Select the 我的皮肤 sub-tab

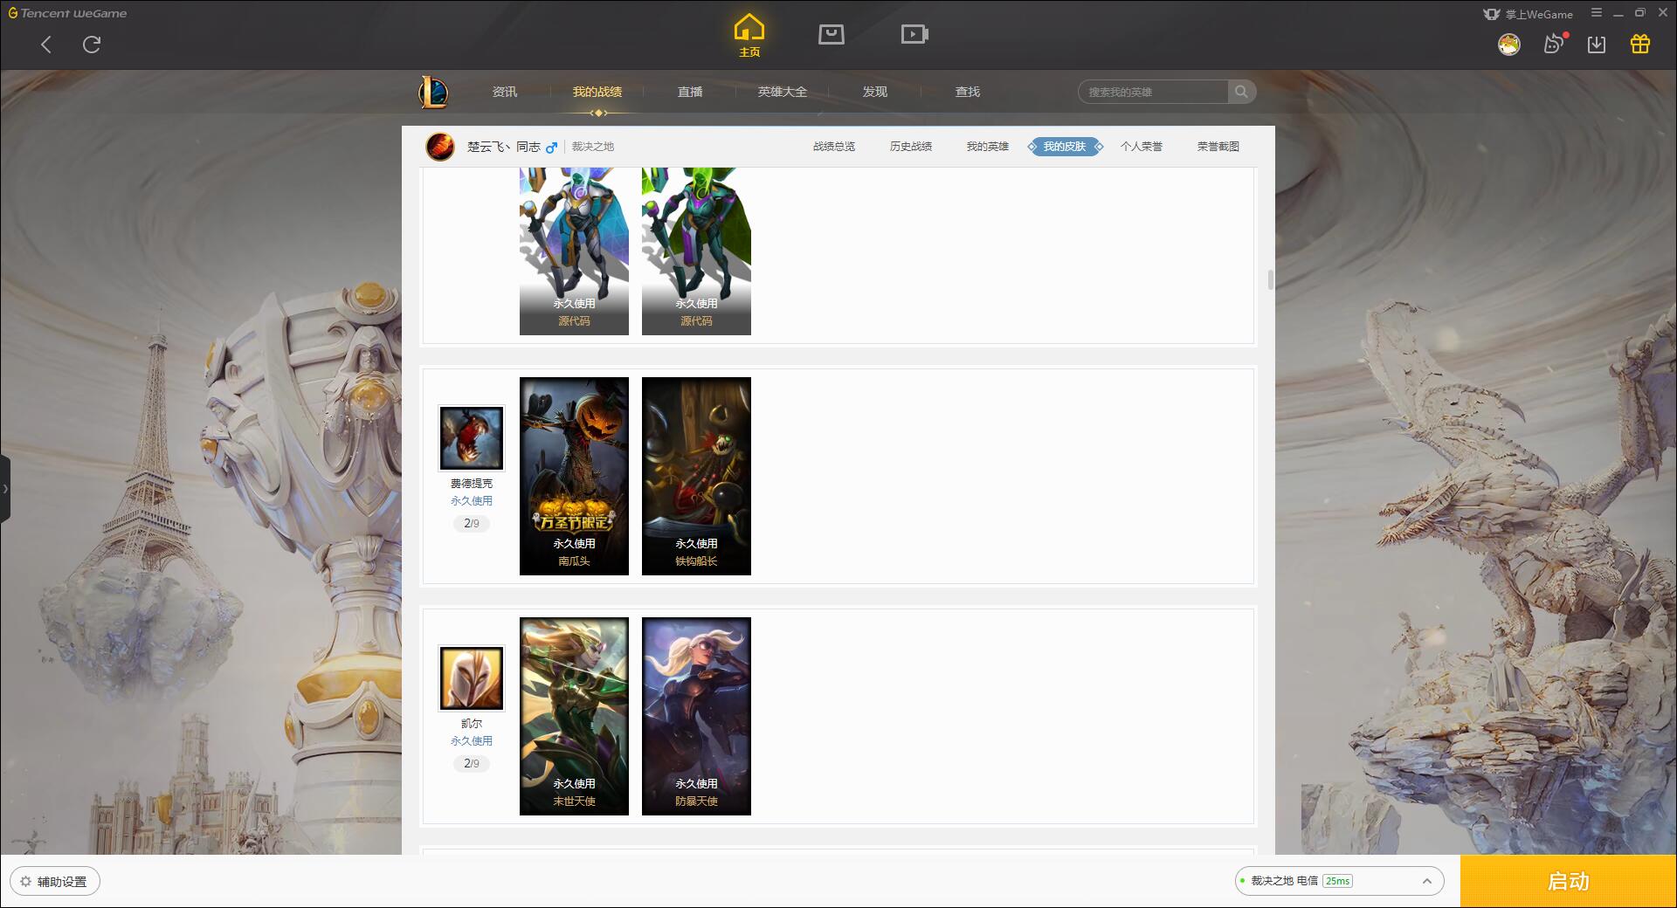(x=1065, y=147)
